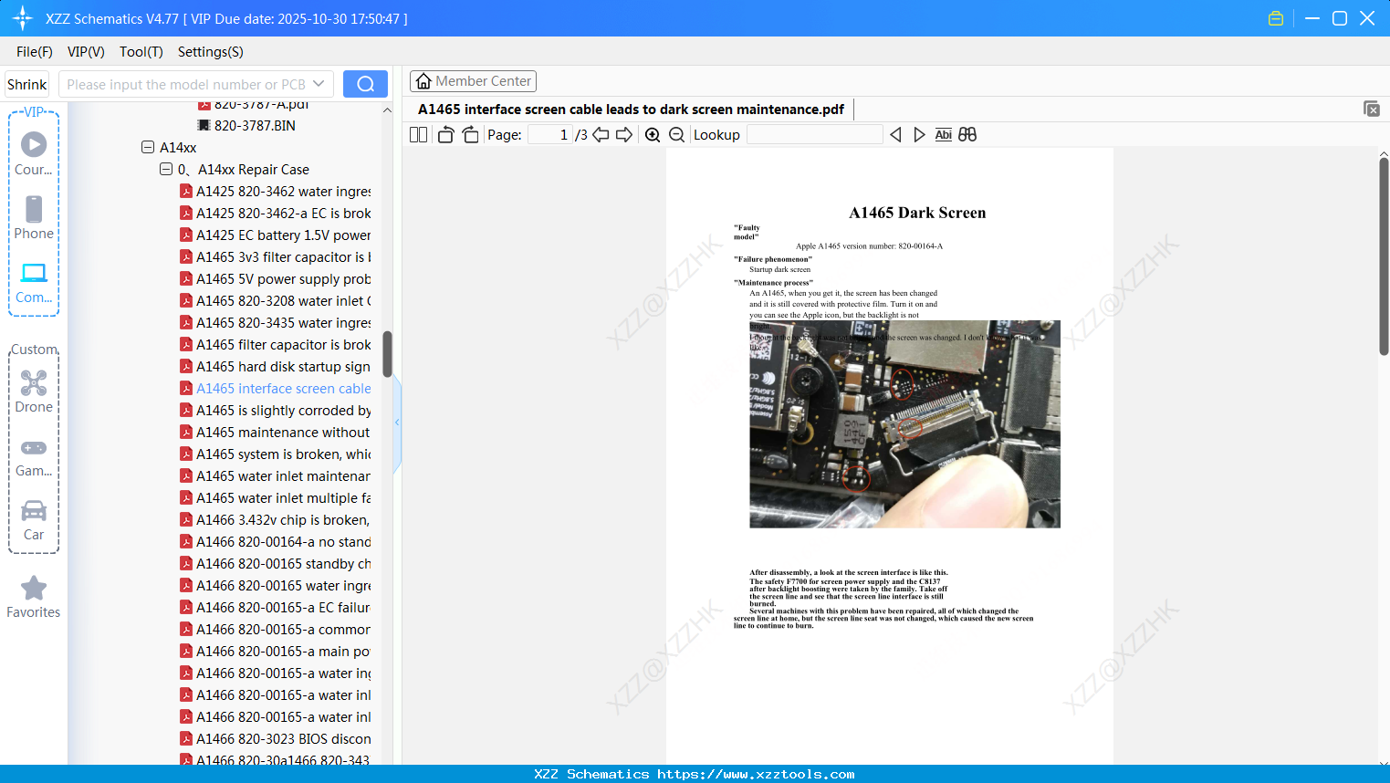
Task: Click the binoculars search icon
Action: [967, 135]
